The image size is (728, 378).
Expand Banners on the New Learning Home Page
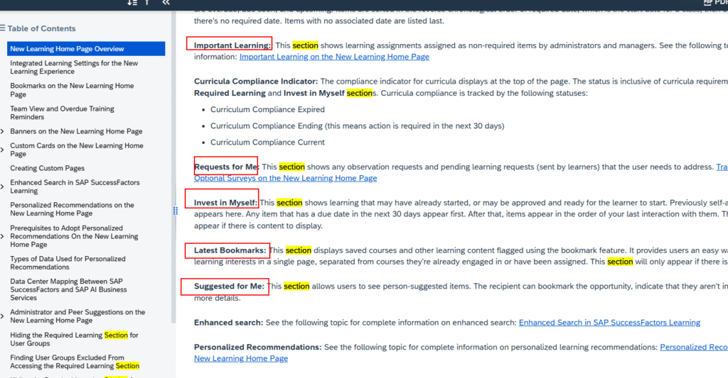pos(3,132)
